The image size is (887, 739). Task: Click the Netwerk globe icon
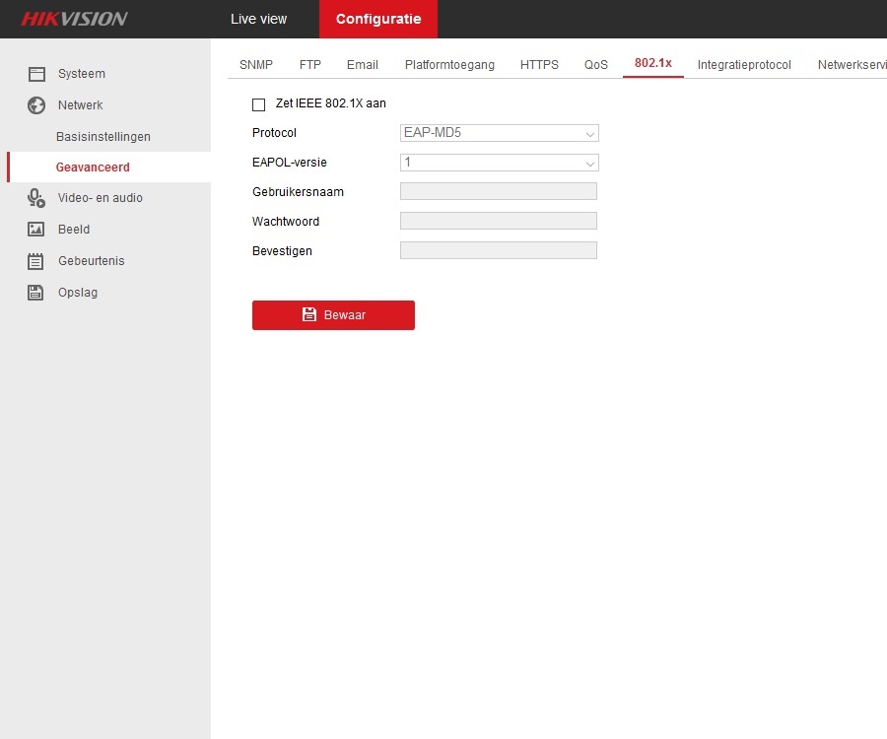pyautogui.click(x=36, y=105)
